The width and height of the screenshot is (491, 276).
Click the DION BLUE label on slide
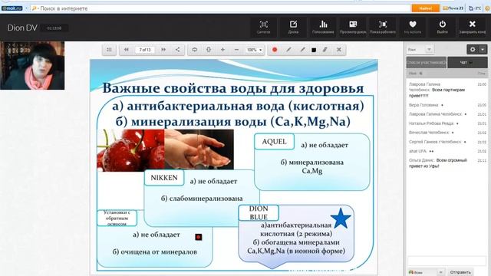coord(259,213)
